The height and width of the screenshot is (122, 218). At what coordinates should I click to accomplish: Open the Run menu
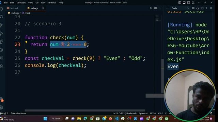43,3
